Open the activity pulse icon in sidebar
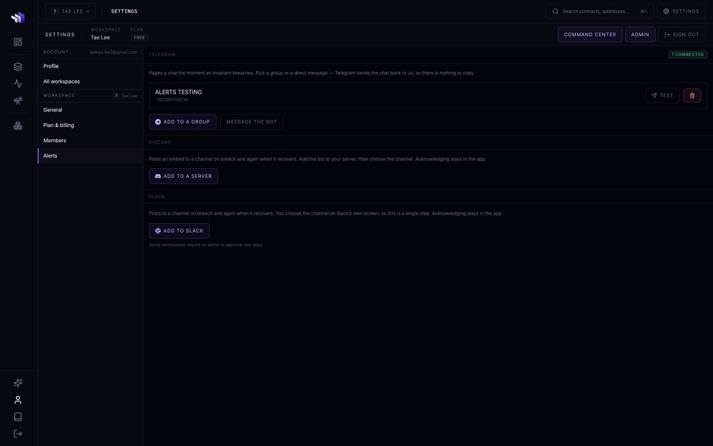Screen dimensions: 713x446 18,84
